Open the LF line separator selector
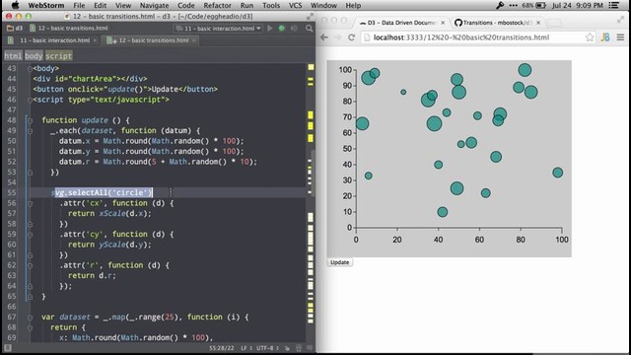This screenshot has height=355, width=631. pyautogui.click(x=246, y=348)
